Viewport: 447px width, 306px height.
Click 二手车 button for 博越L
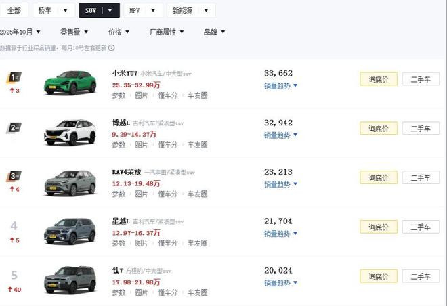(x=421, y=129)
